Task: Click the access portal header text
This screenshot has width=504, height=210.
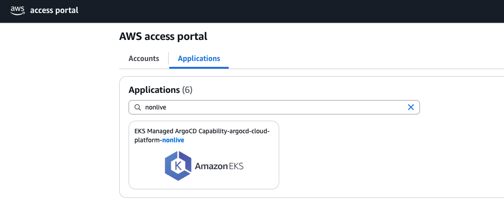Action: click(x=54, y=10)
